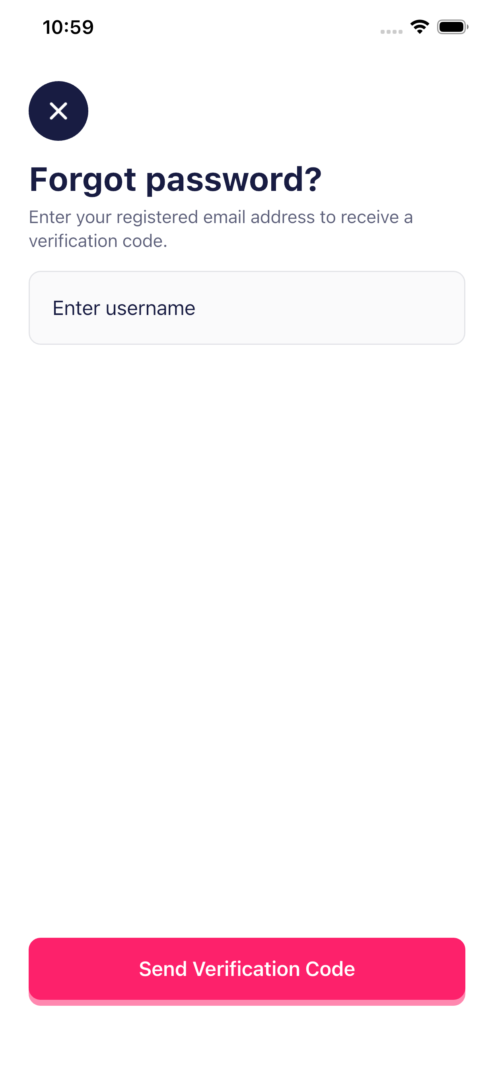494x1069 pixels.
Task: Click the battery indicator icon
Action: 452,27
